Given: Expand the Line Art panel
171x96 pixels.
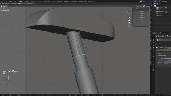Looking at the screenshot, I should click(157, 53).
